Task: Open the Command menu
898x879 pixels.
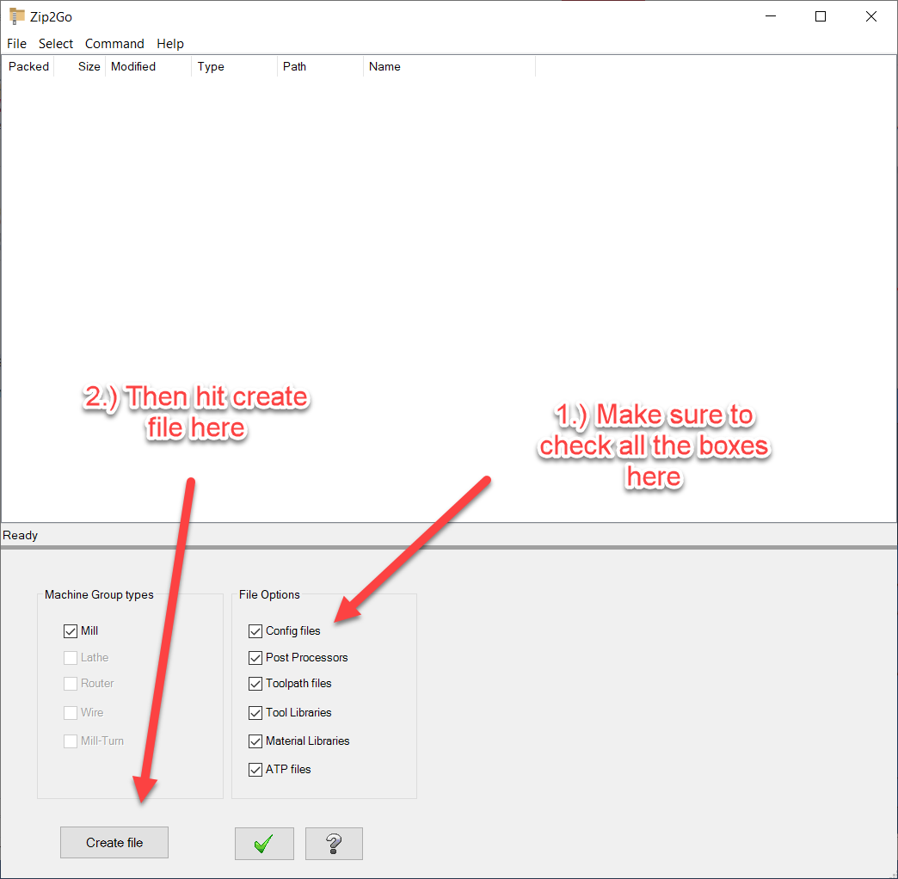Action: pos(114,44)
